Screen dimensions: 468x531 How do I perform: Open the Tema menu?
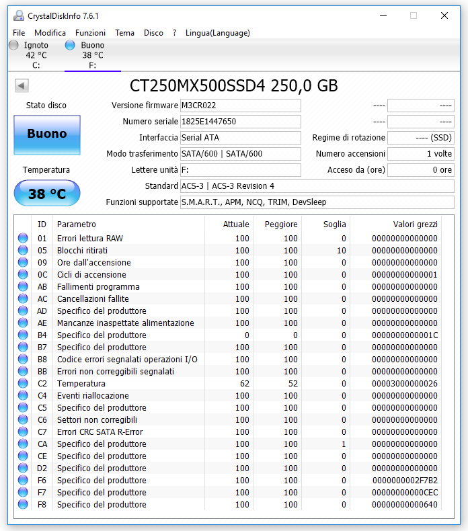click(x=124, y=33)
